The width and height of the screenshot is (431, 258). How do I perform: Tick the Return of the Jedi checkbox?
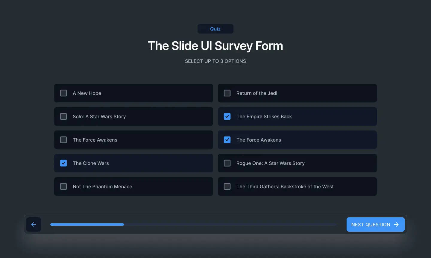(x=227, y=93)
